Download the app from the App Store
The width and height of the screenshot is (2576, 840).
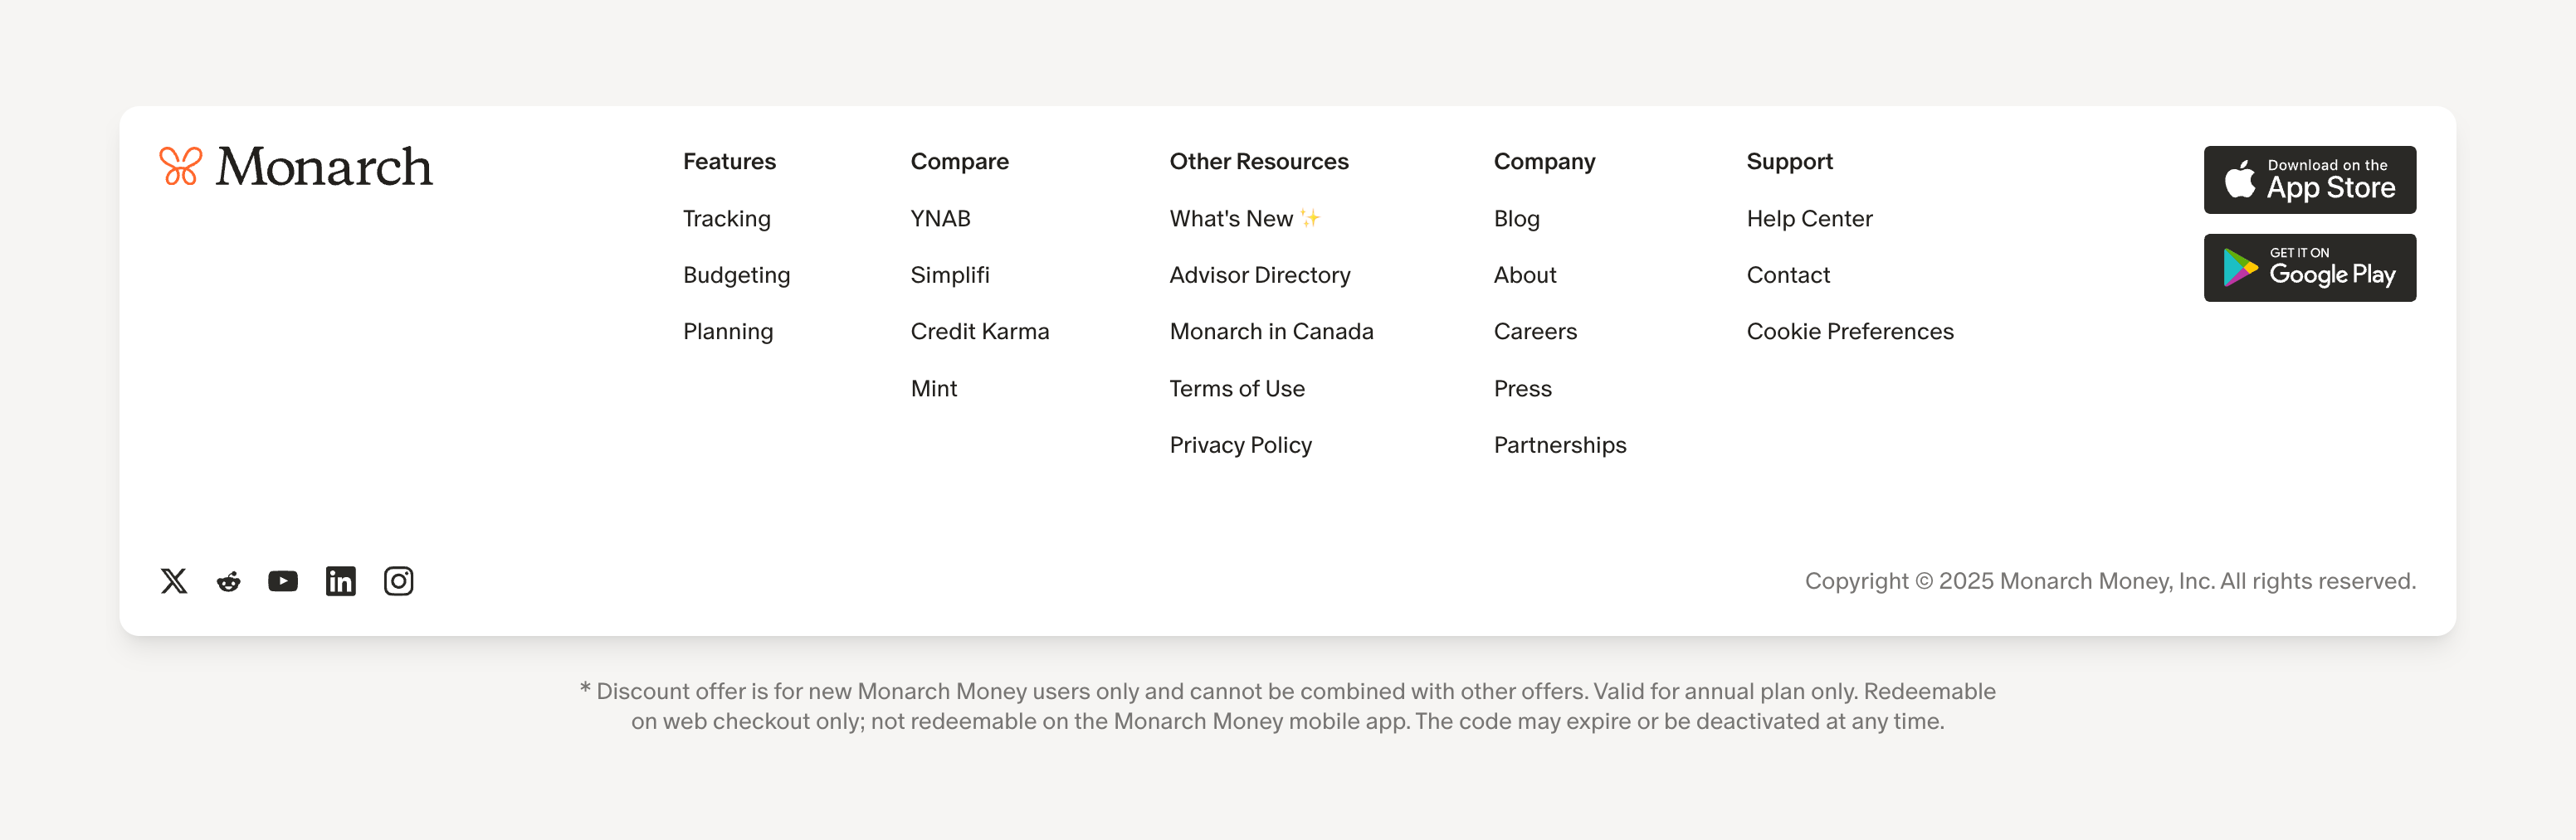tap(2310, 180)
